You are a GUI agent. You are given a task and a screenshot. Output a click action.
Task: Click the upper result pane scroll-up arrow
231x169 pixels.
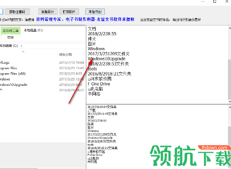(230, 28)
